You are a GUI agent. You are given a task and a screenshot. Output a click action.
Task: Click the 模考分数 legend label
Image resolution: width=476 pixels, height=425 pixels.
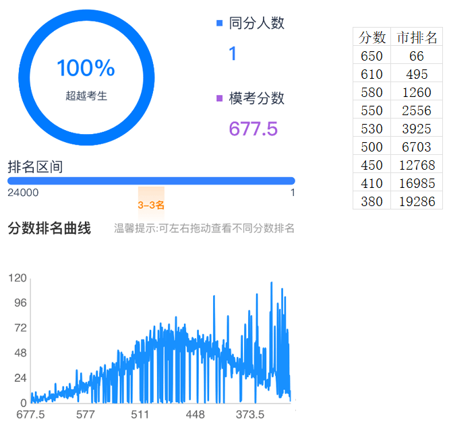coord(257,98)
